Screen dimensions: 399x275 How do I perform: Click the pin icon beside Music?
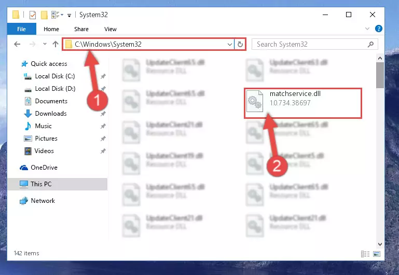[103, 126]
